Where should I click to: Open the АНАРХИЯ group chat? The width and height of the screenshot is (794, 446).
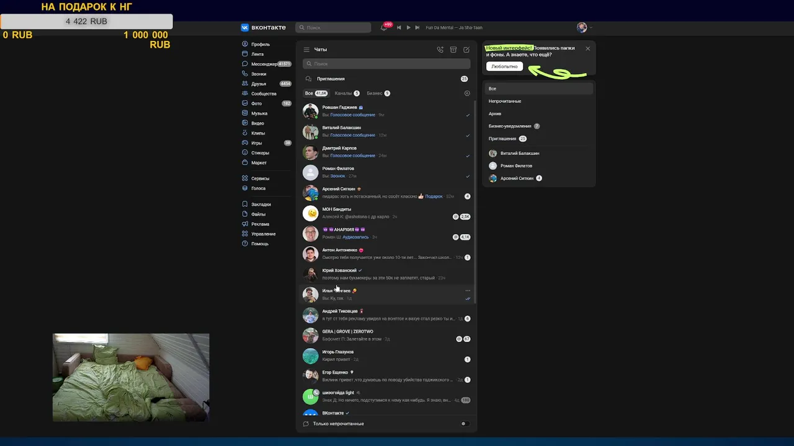[386, 234]
